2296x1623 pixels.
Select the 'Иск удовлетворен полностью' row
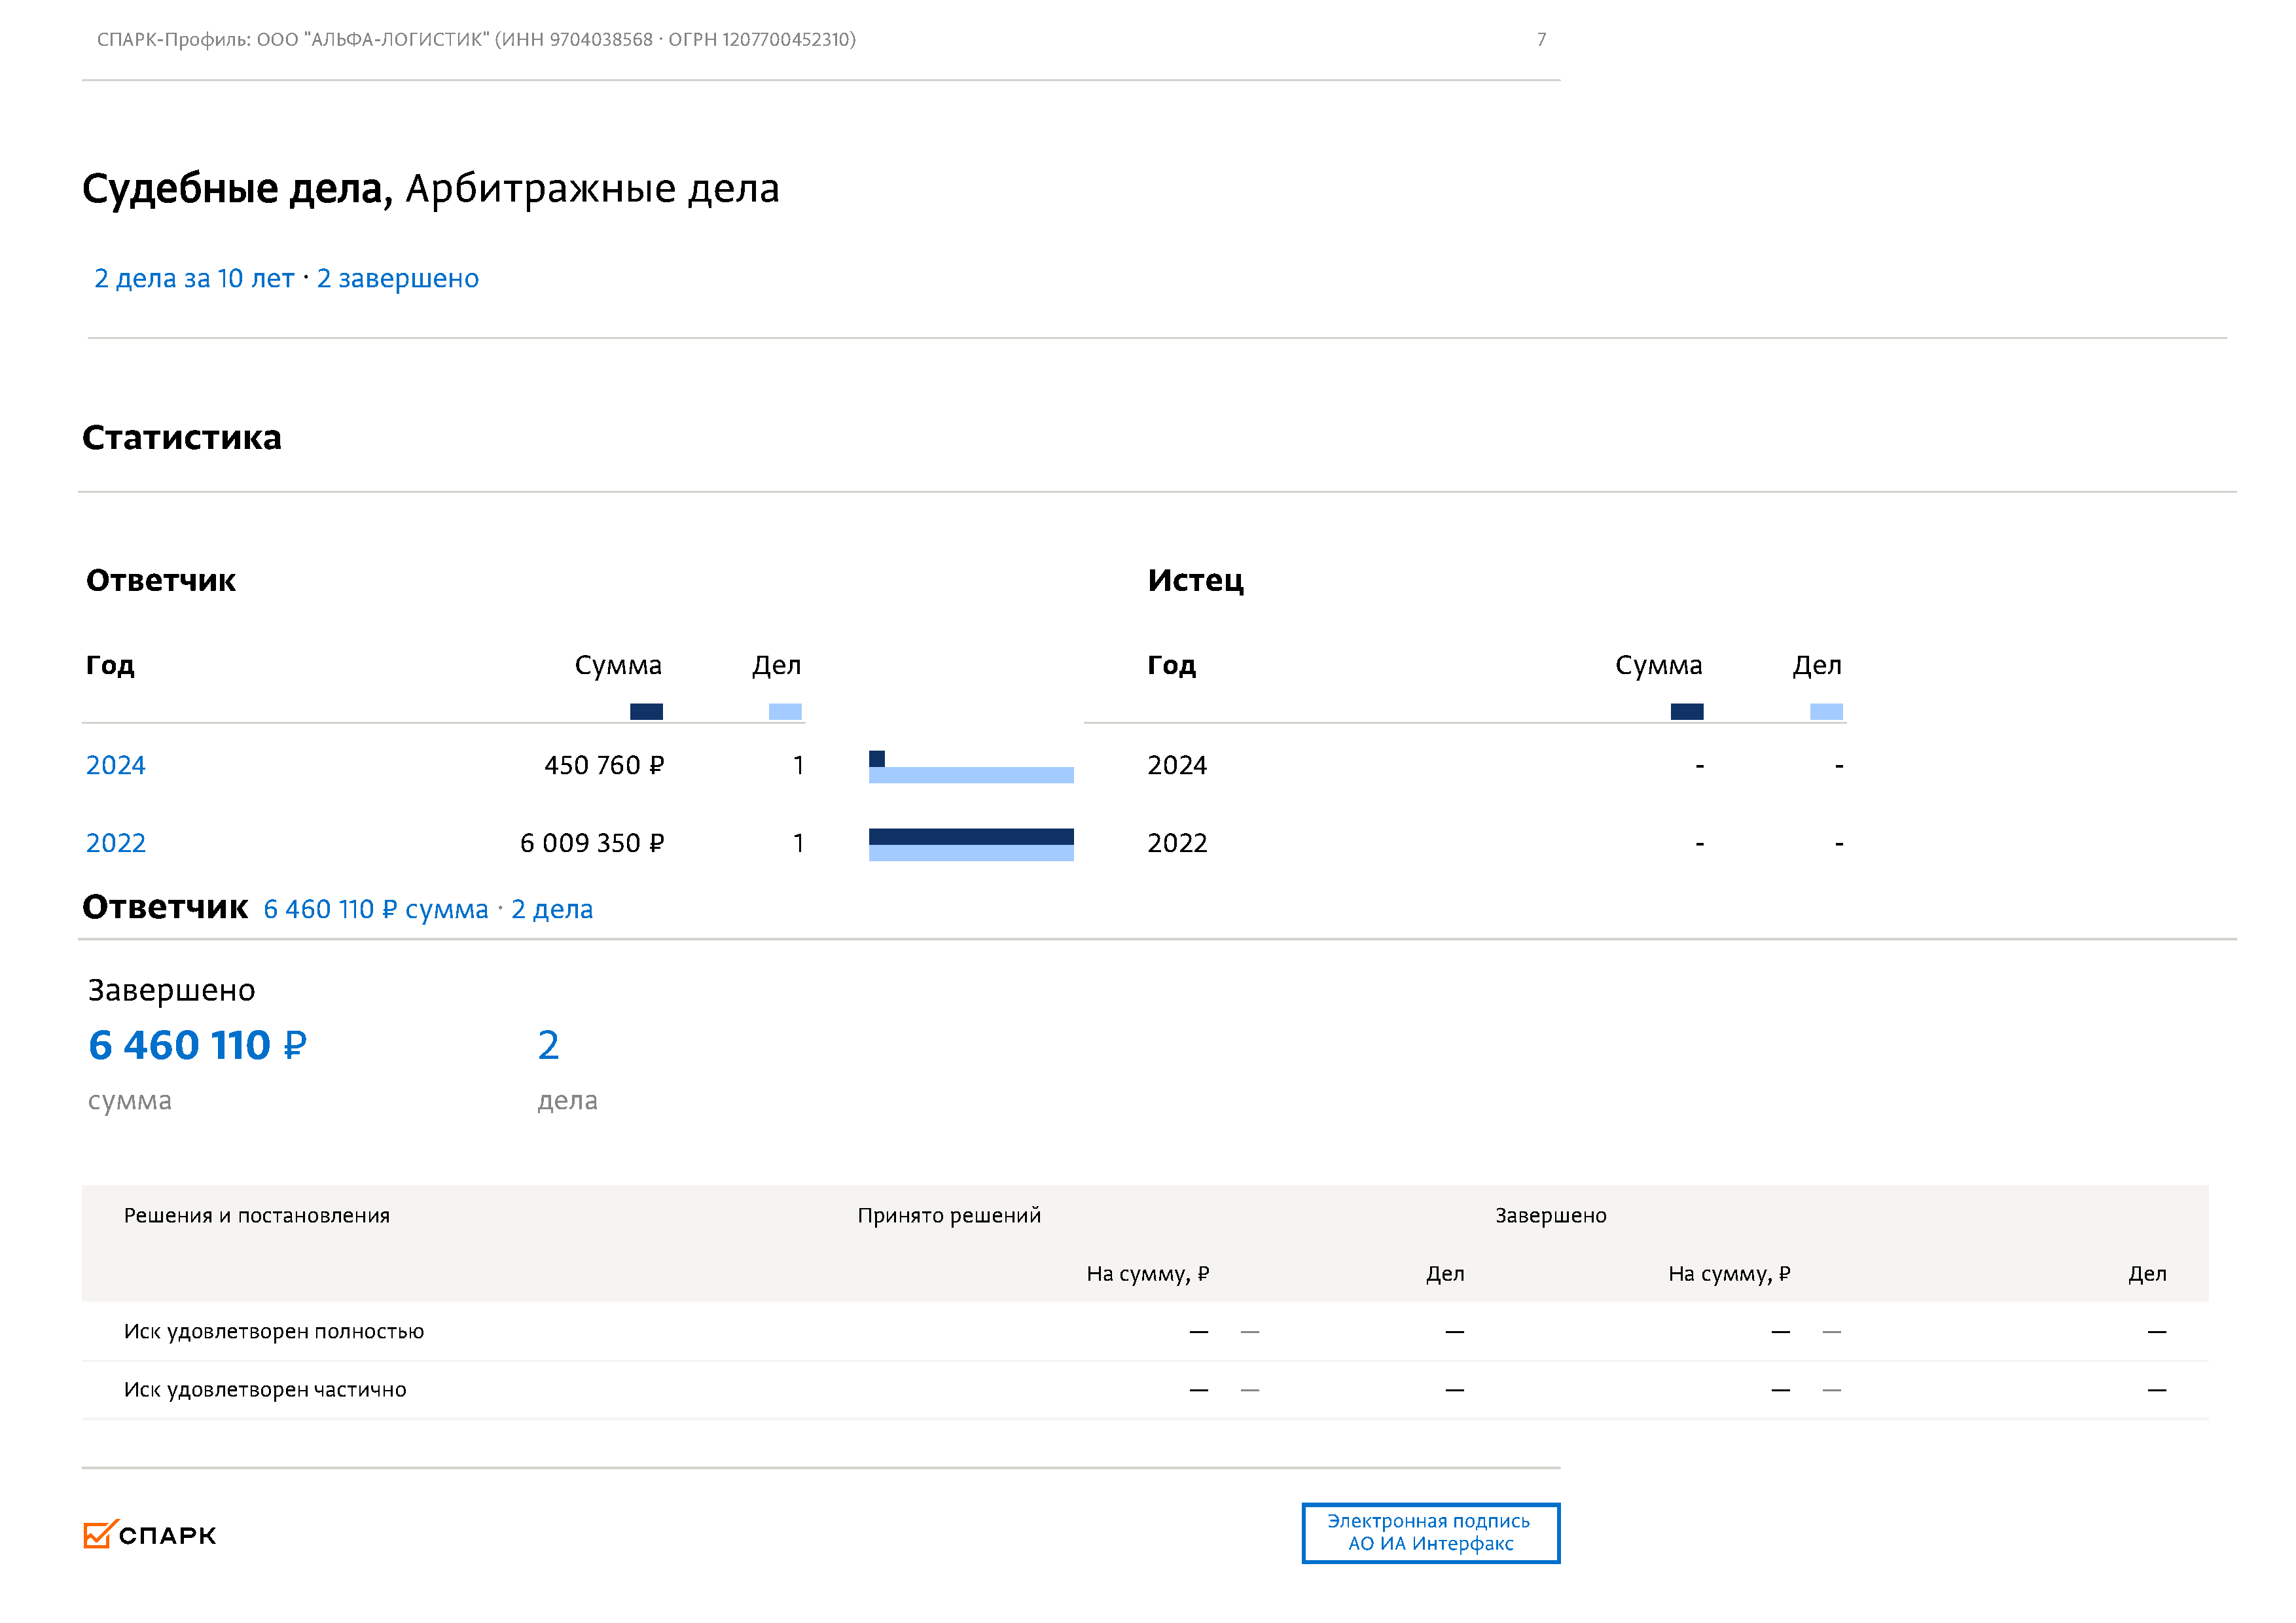click(274, 1331)
